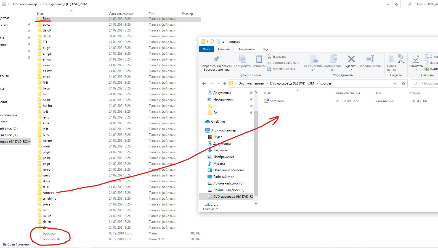Click the Вырезать scissors icon
The height and width of the screenshot is (248, 438).
pyautogui.click(x=269, y=57)
